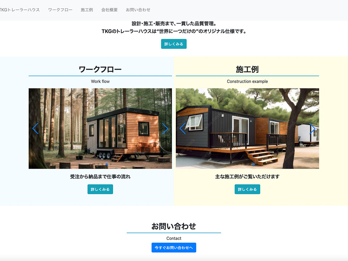348x261 pixels.
Task: Click the forest trailer house image
Action: [100, 128]
